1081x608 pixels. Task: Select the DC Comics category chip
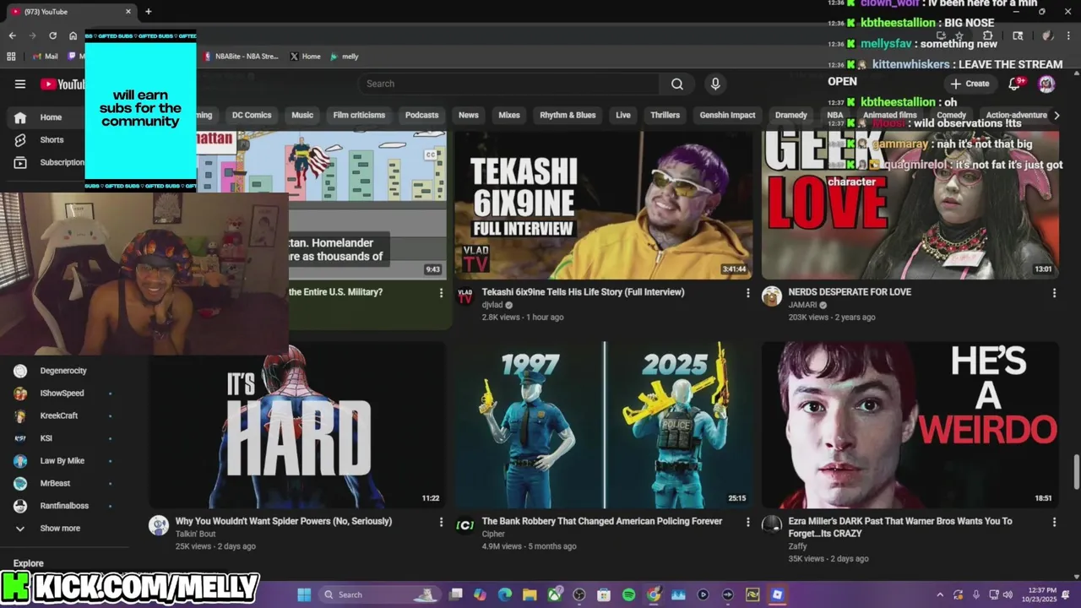(x=252, y=115)
